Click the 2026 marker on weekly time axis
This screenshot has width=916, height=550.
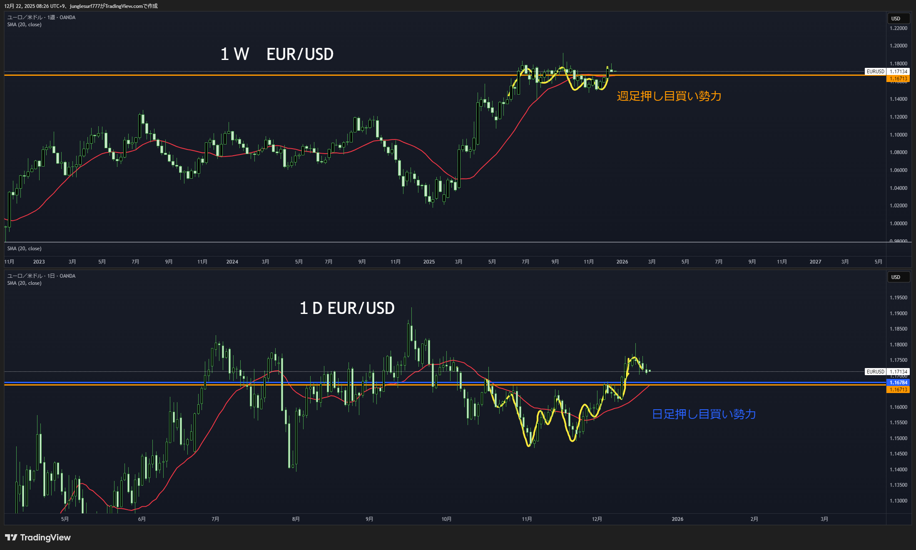(x=622, y=262)
